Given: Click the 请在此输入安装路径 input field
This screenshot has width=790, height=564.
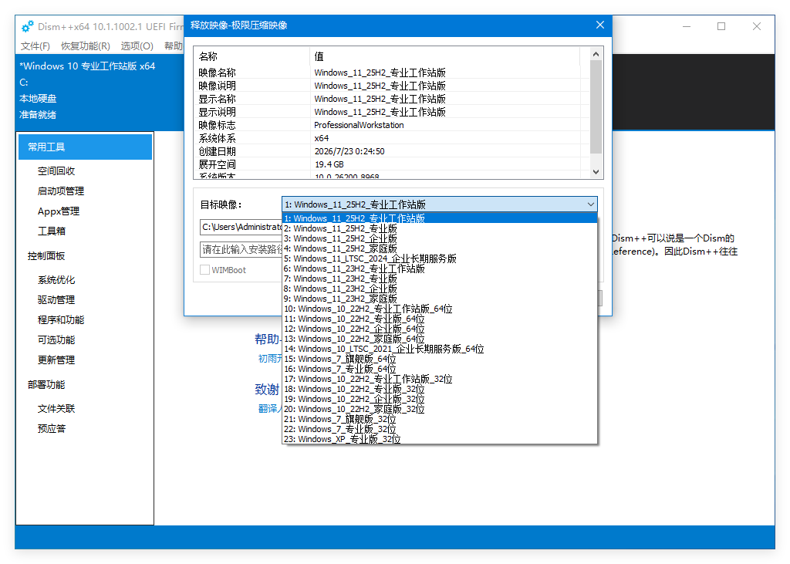Looking at the screenshot, I should (241, 249).
